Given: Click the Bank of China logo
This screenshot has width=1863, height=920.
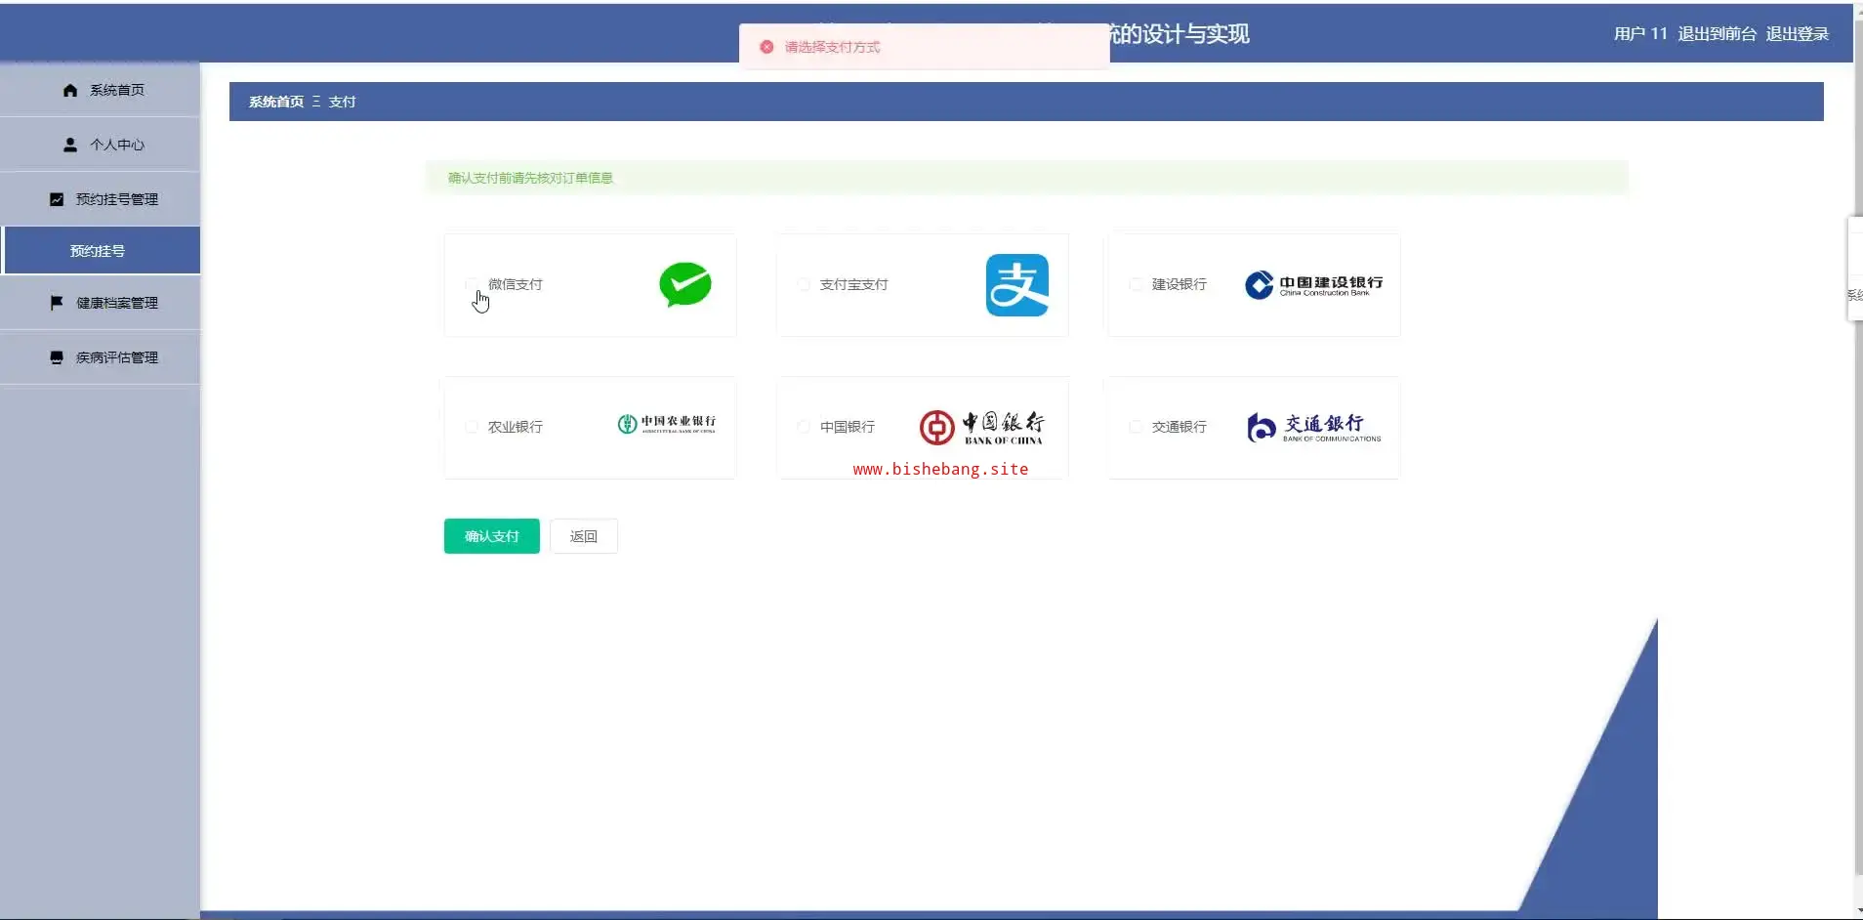Looking at the screenshot, I should click(982, 427).
